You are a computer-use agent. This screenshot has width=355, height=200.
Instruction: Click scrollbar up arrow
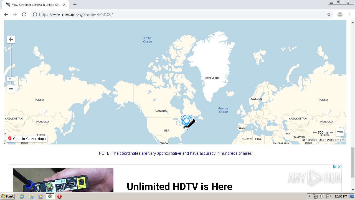(353, 22)
